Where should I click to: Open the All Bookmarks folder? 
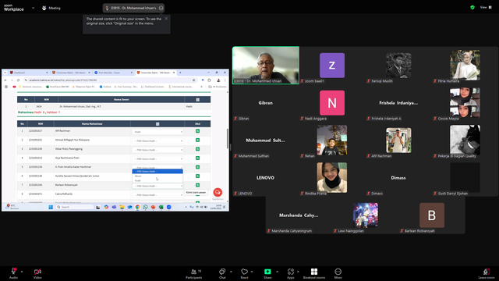[218, 87]
